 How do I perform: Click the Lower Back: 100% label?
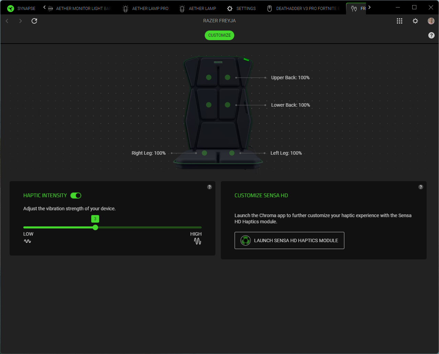coord(290,105)
